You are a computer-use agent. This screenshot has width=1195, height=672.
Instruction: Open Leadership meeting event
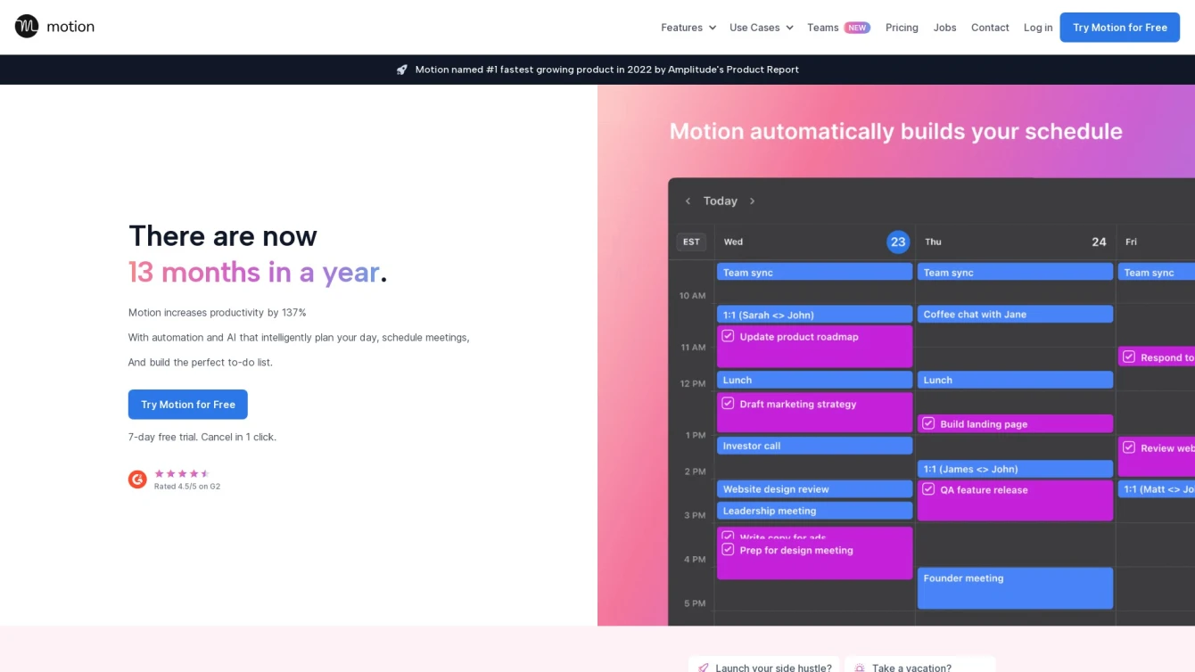tap(814, 511)
